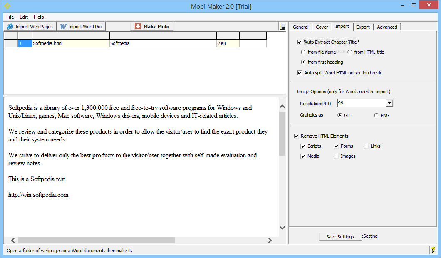The width and height of the screenshot is (441, 258).
Task: Open the Edit menu
Action: [x=24, y=17]
